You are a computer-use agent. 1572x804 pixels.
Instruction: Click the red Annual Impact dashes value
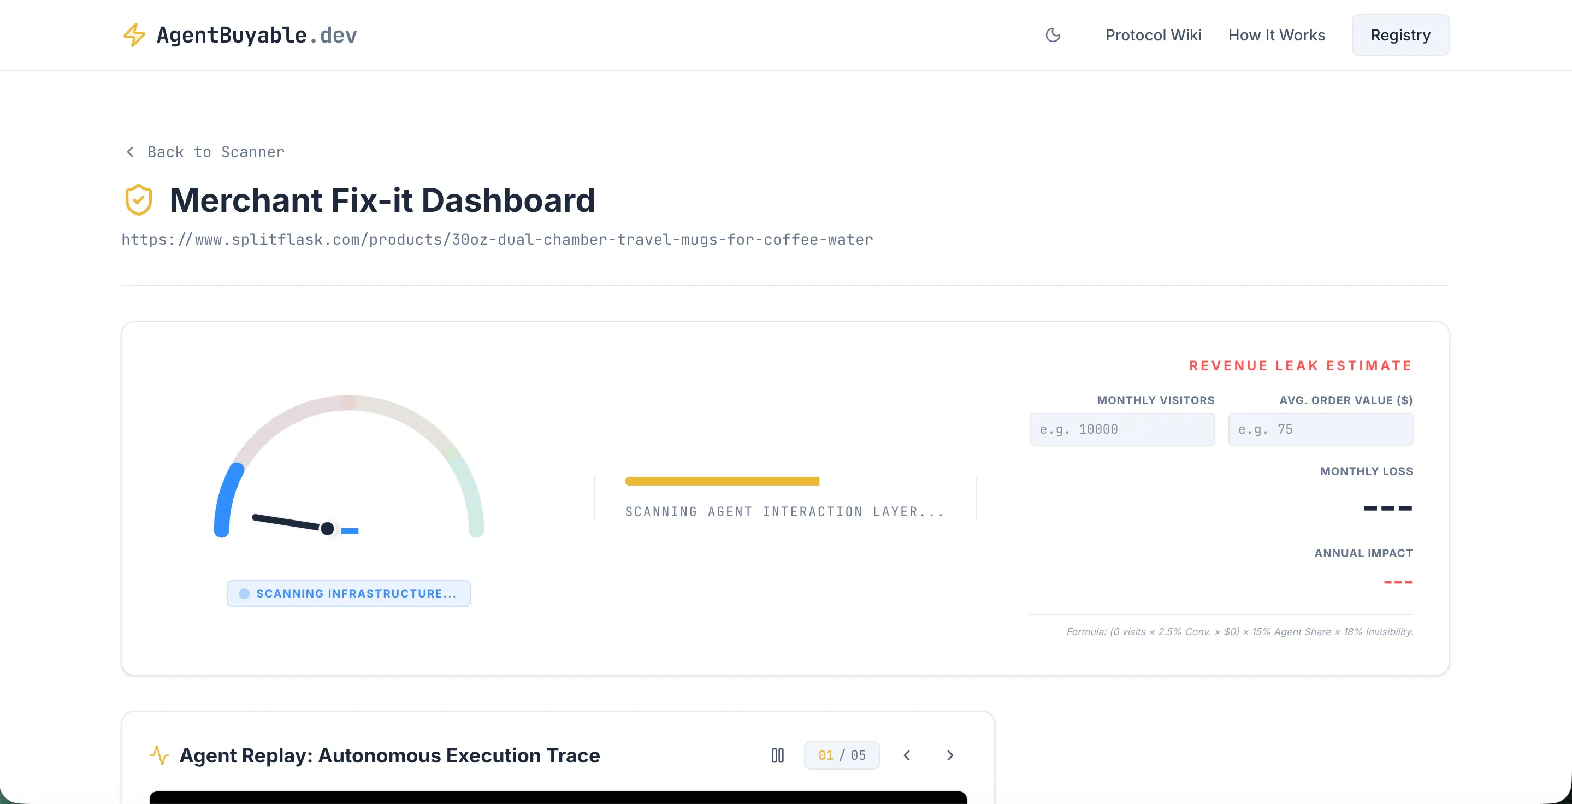coord(1398,582)
